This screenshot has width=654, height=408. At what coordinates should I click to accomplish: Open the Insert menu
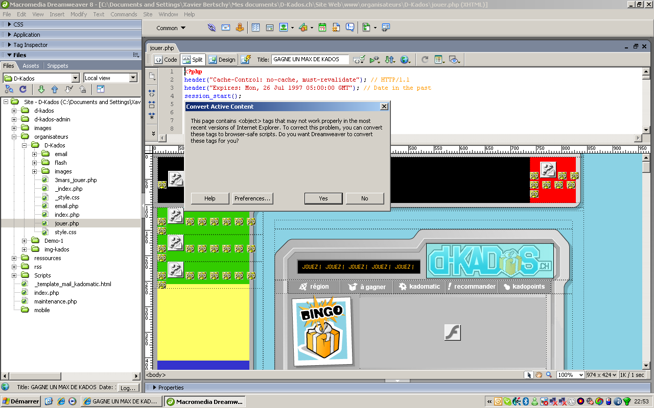pyautogui.click(x=57, y=14)
